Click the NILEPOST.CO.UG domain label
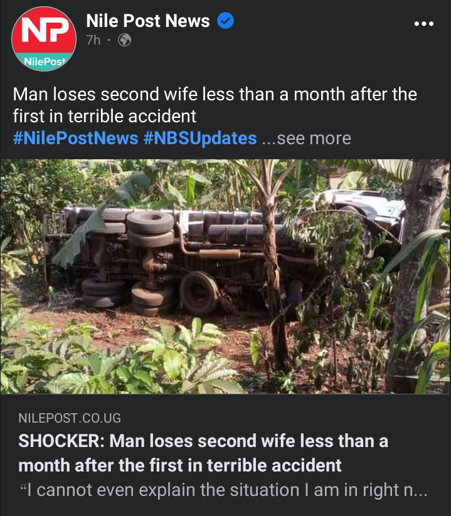This screenshot has width=451, height=516. (70, 418)
